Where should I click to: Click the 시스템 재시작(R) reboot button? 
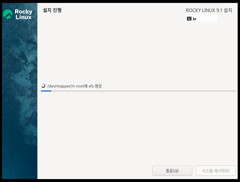216,171
